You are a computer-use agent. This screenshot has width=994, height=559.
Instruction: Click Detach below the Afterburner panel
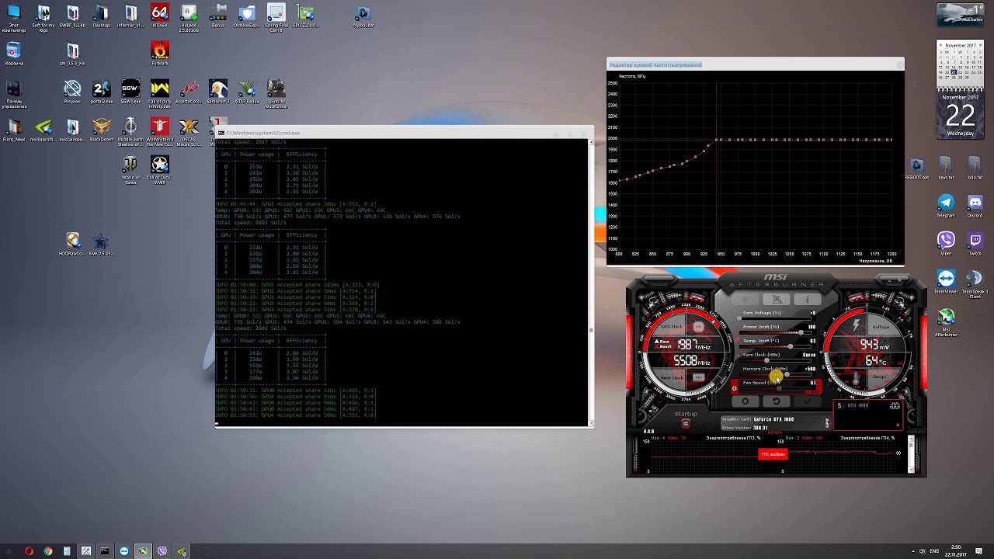[x=774, y=432]
